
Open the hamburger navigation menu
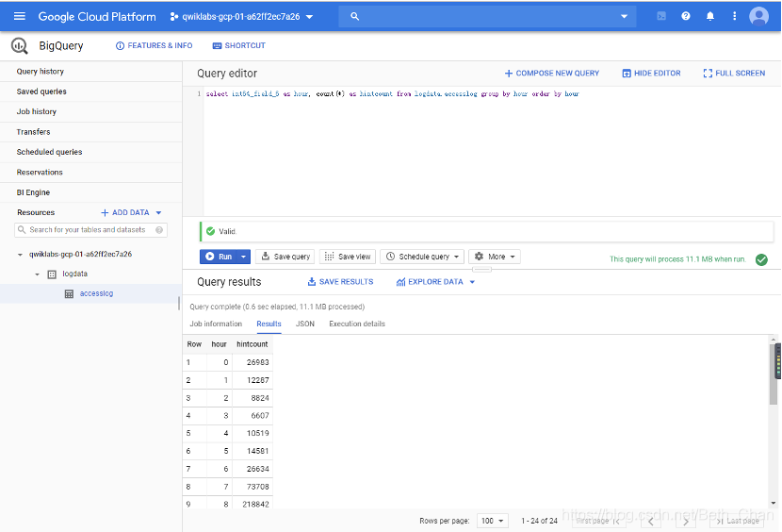click(20, 16)
